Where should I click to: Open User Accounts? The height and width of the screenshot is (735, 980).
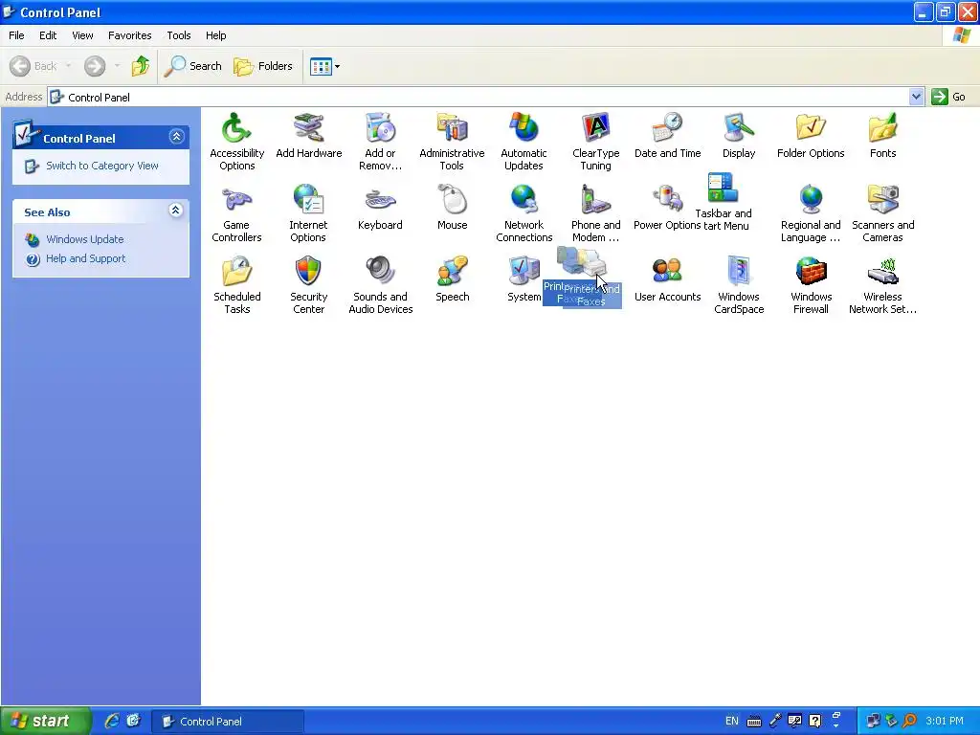[x=667, y=273]
